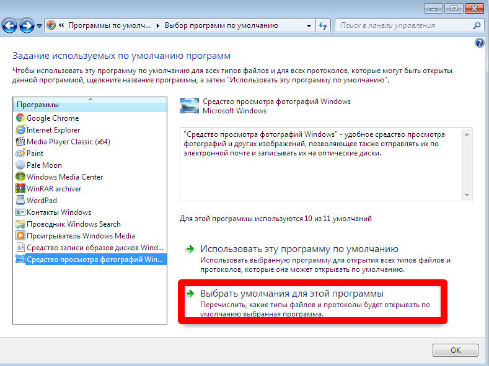The image size is (489, 366).
Task: Expand the address bar history dropdown
Action: [309, 25]
